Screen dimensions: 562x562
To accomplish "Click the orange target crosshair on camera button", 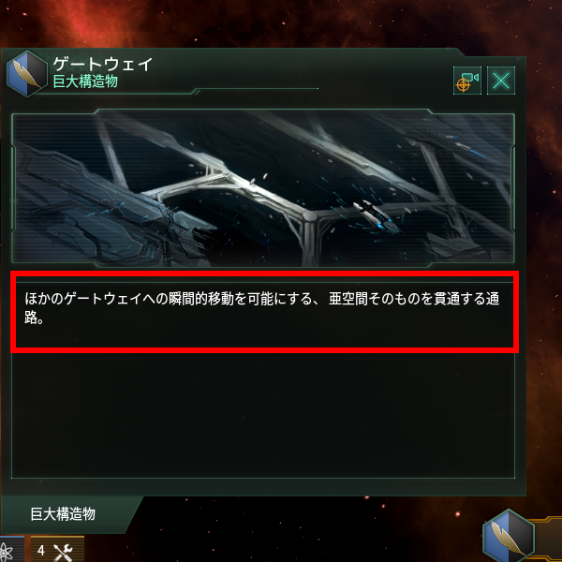I will (463, 85).
